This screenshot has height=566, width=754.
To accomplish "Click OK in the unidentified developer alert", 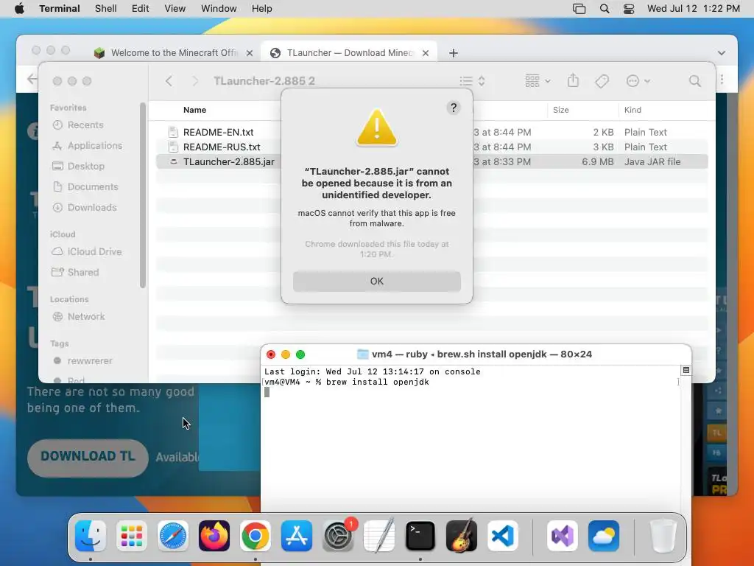I will click(x=376, y=281).
